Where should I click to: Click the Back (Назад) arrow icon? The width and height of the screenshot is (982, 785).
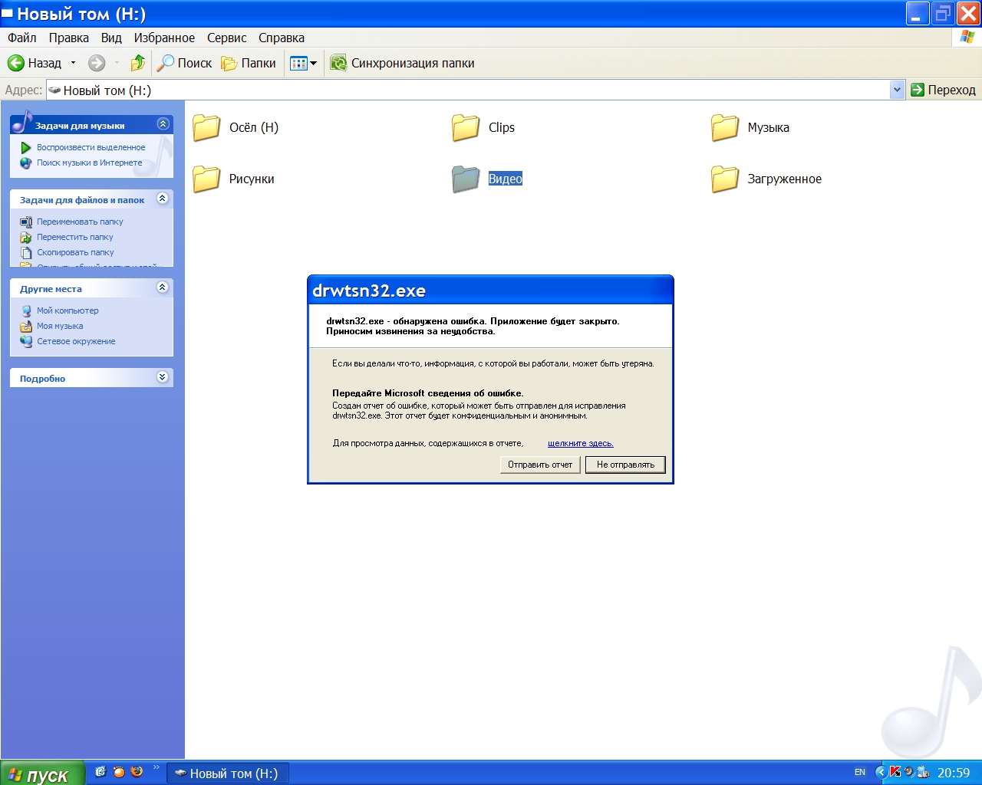click(16, 63)
